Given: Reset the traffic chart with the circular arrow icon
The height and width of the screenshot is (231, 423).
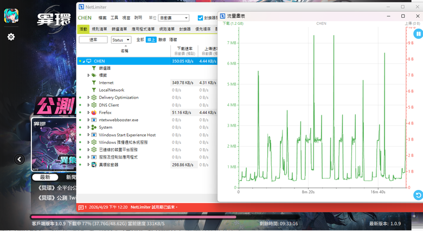Looking at the screenshot, I should 418,195.
